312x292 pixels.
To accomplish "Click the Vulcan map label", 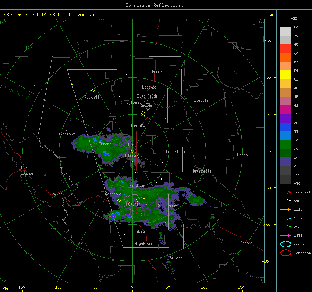I will pos(176,258).
